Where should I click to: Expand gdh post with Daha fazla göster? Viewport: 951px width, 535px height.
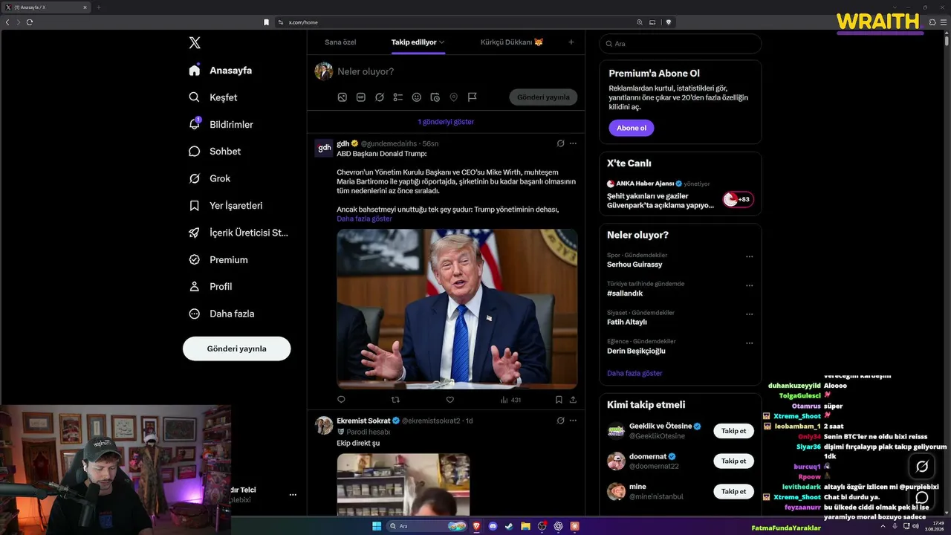[x=364, y=219]
